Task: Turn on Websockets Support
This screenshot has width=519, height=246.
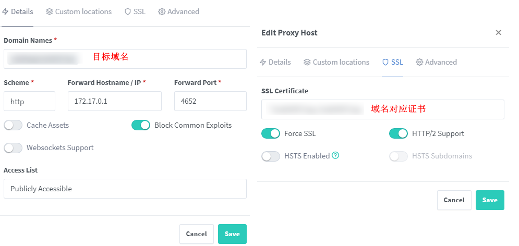Action: [13, 147]
